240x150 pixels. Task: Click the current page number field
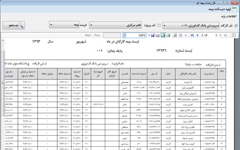[213, 36]
